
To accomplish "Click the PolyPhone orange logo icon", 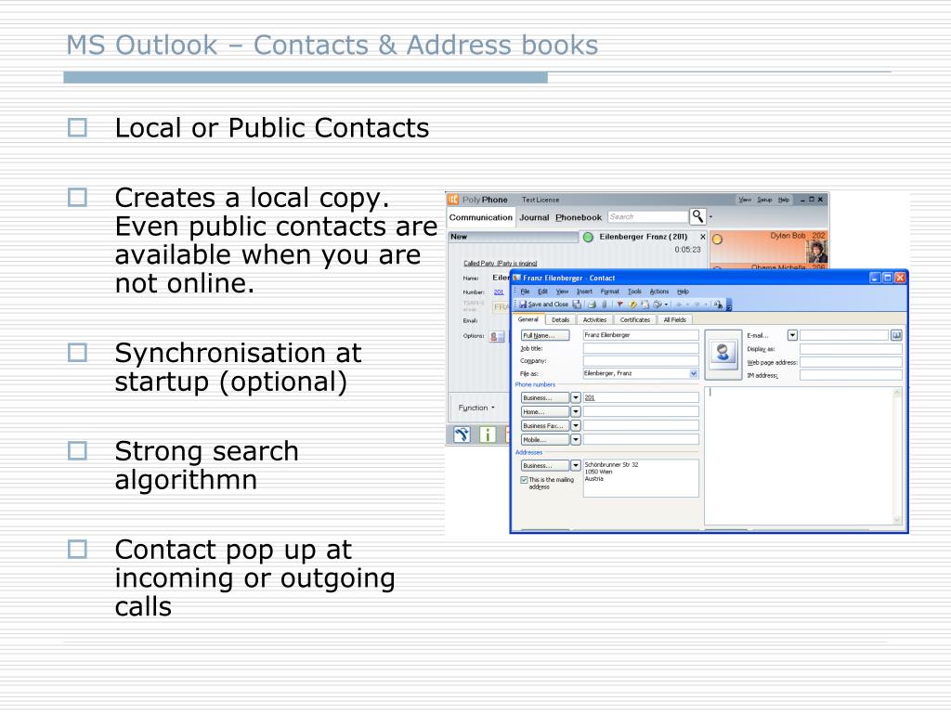I will 453,200.
